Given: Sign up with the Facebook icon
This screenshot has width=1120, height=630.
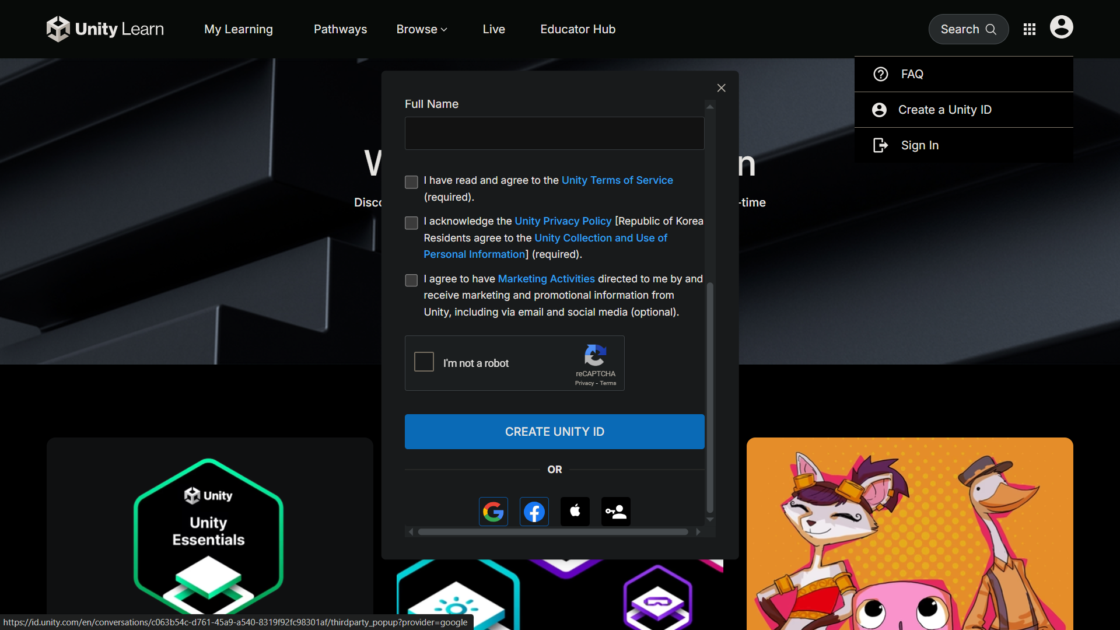Looking at the screenshot, I should (534, 512).
